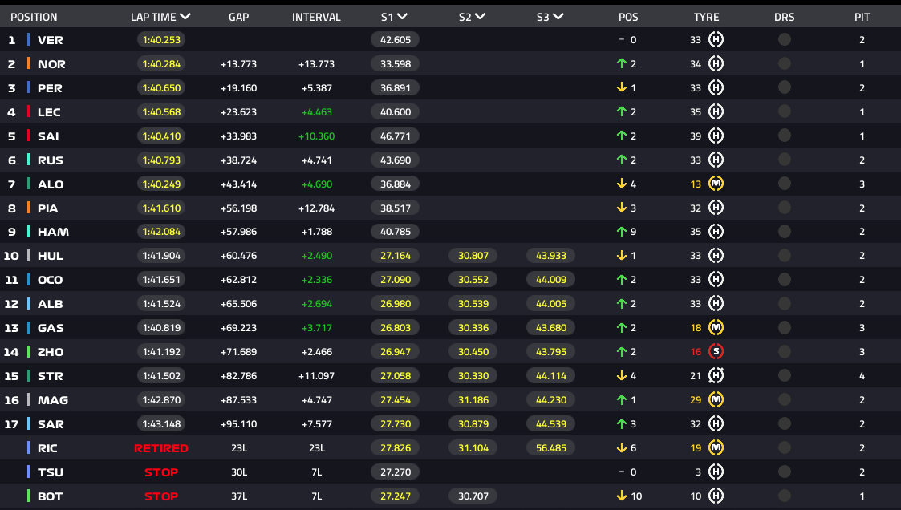Click the red team color bar beside LEC
This screenshot has height=510, width=901.
29,112
